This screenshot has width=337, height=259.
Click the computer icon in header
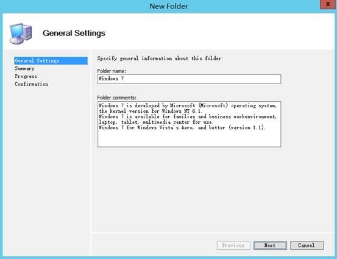[x=21, y=34]
